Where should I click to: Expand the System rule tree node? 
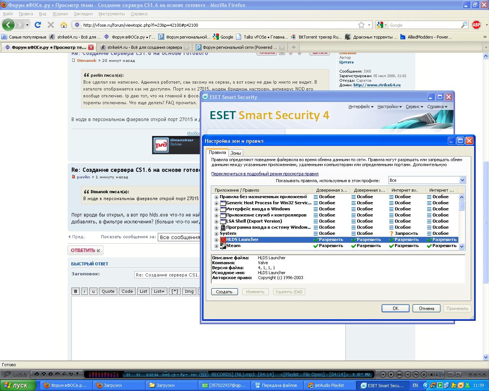click(216, 234)
